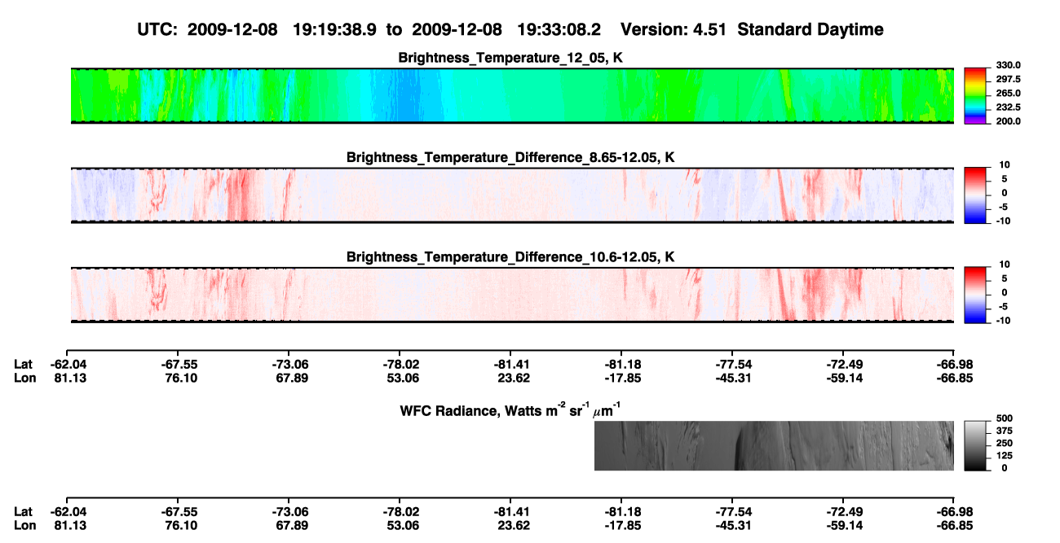
Task: Click the grayscale WFC Radiance colorbar
Action: point(975,445)
